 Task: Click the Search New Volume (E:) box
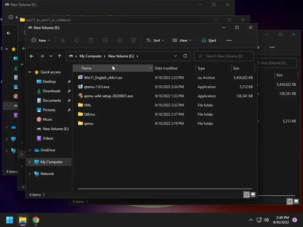pos(224,56)
